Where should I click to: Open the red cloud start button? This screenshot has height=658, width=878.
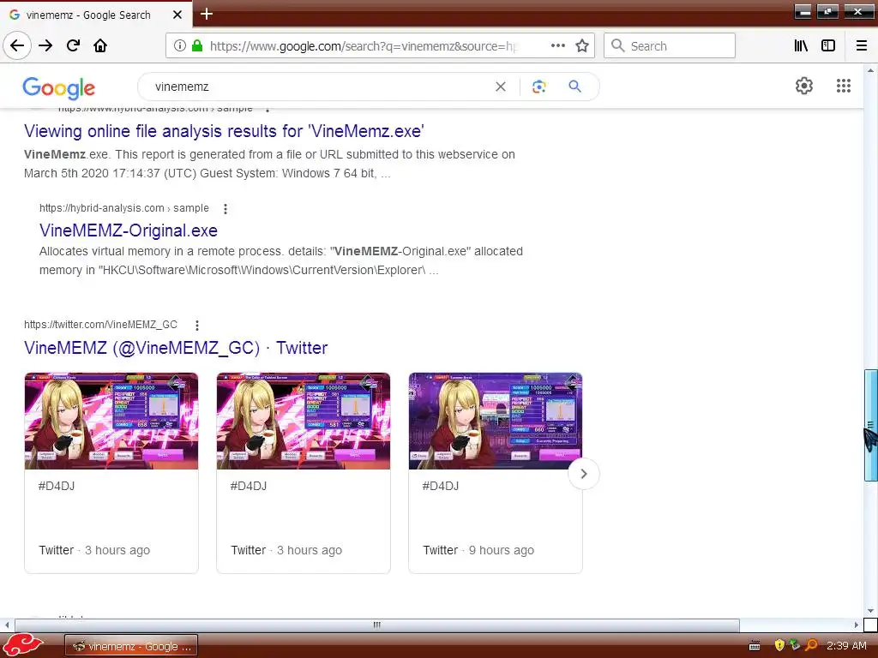pyautogui.click(x=24, y=646)
